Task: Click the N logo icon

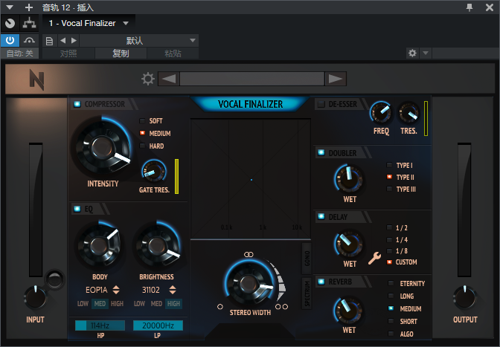Action: [x=36, y=79]
